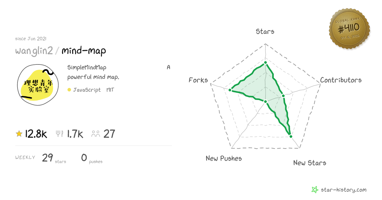Click the wanglin2 owner name
Screen dimensions: 382x200
(34, 51)
